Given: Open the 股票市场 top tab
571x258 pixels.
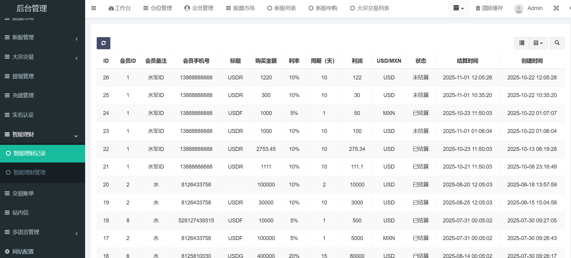Looking at the screenshot, I should [x=240, y=8].
